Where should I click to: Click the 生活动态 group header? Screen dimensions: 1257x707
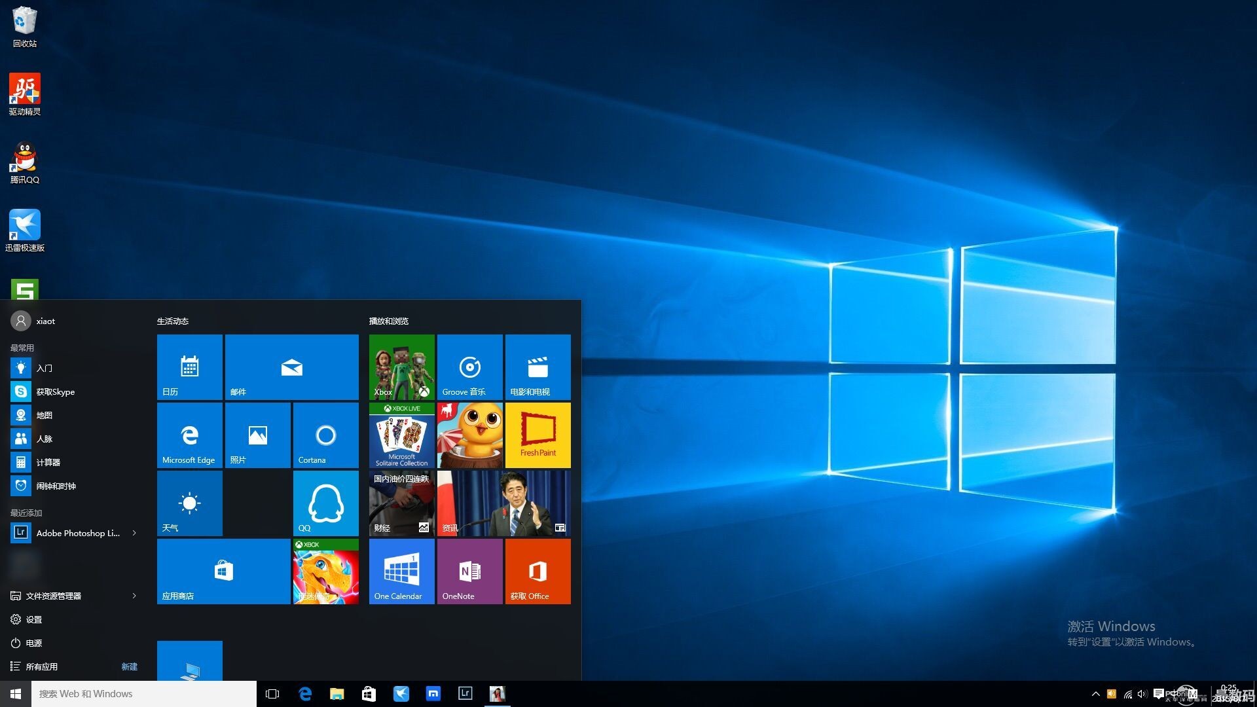[173, 321]
